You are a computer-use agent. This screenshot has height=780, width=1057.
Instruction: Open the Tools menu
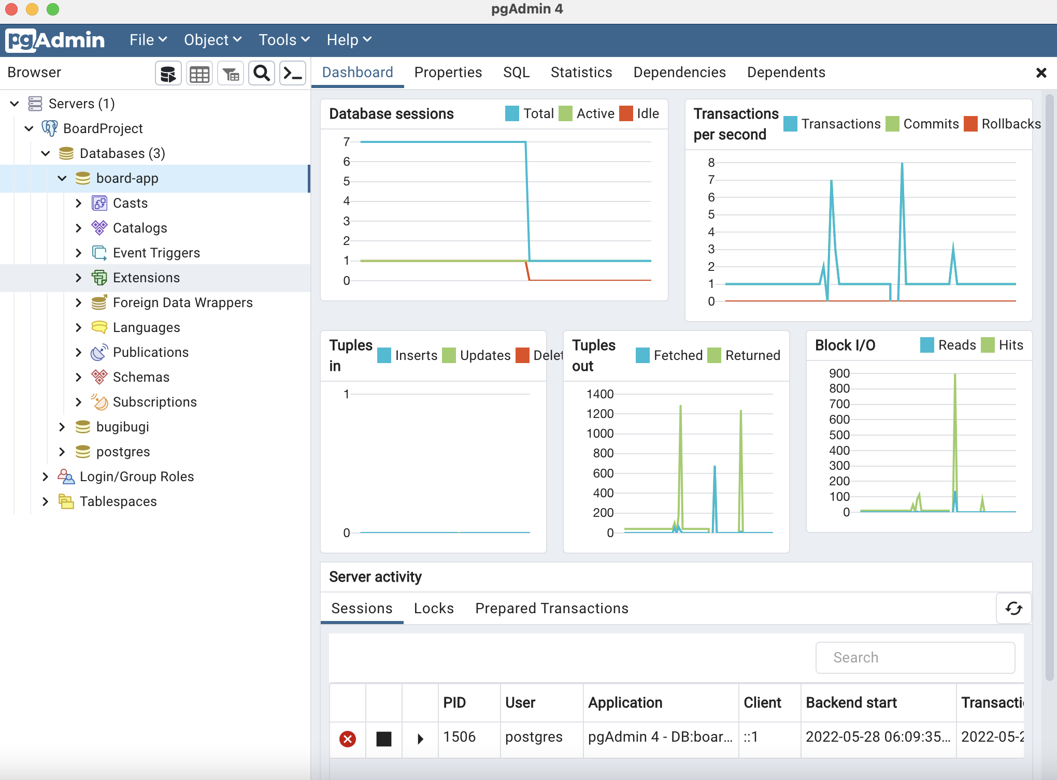(284, 40)
